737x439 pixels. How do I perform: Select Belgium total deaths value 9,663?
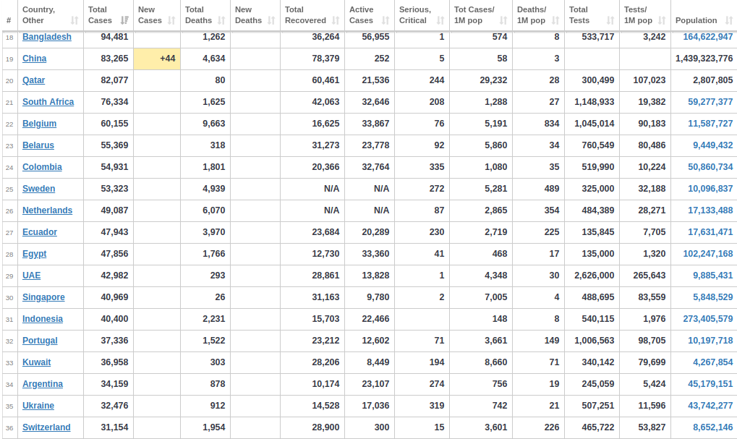tap(214, 123)
